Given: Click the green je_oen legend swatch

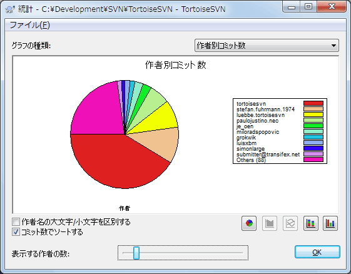Looking at the screenshot, I should tap(313, 126).
